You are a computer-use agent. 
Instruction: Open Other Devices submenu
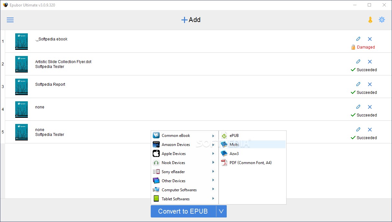185,181
